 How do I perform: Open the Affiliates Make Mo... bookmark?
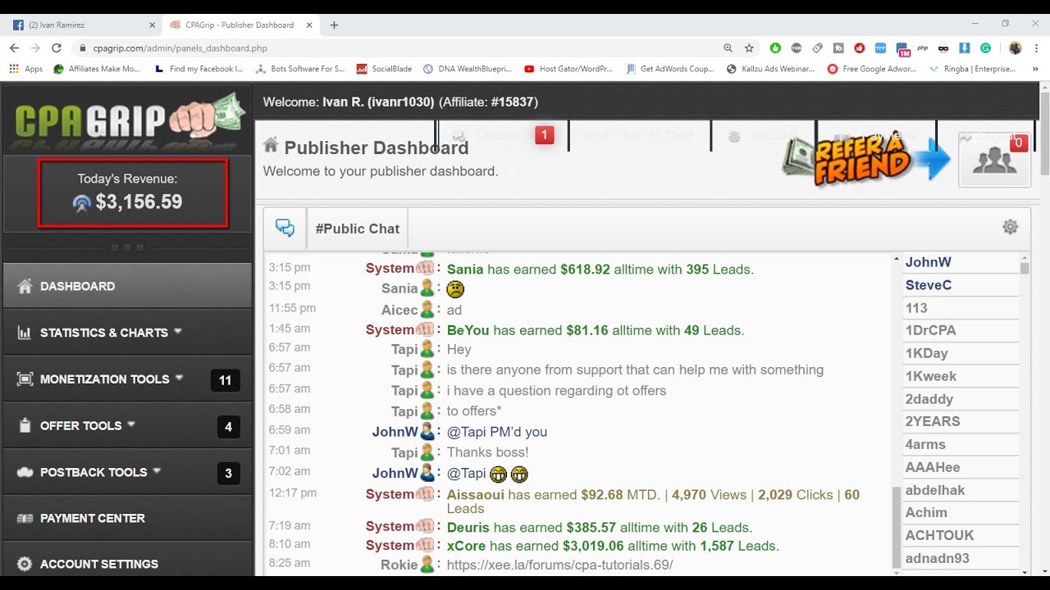pos(97,69)
